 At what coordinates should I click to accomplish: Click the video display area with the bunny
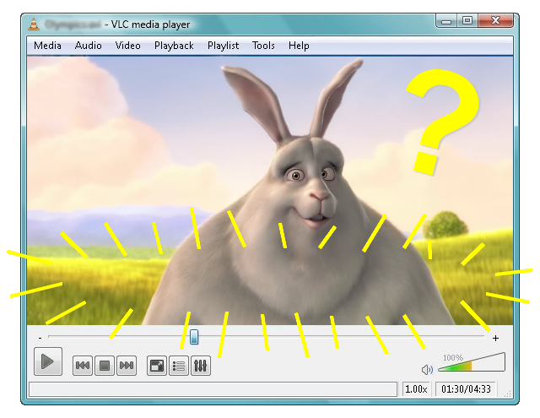pyautogui.click(x=270, y=191)
